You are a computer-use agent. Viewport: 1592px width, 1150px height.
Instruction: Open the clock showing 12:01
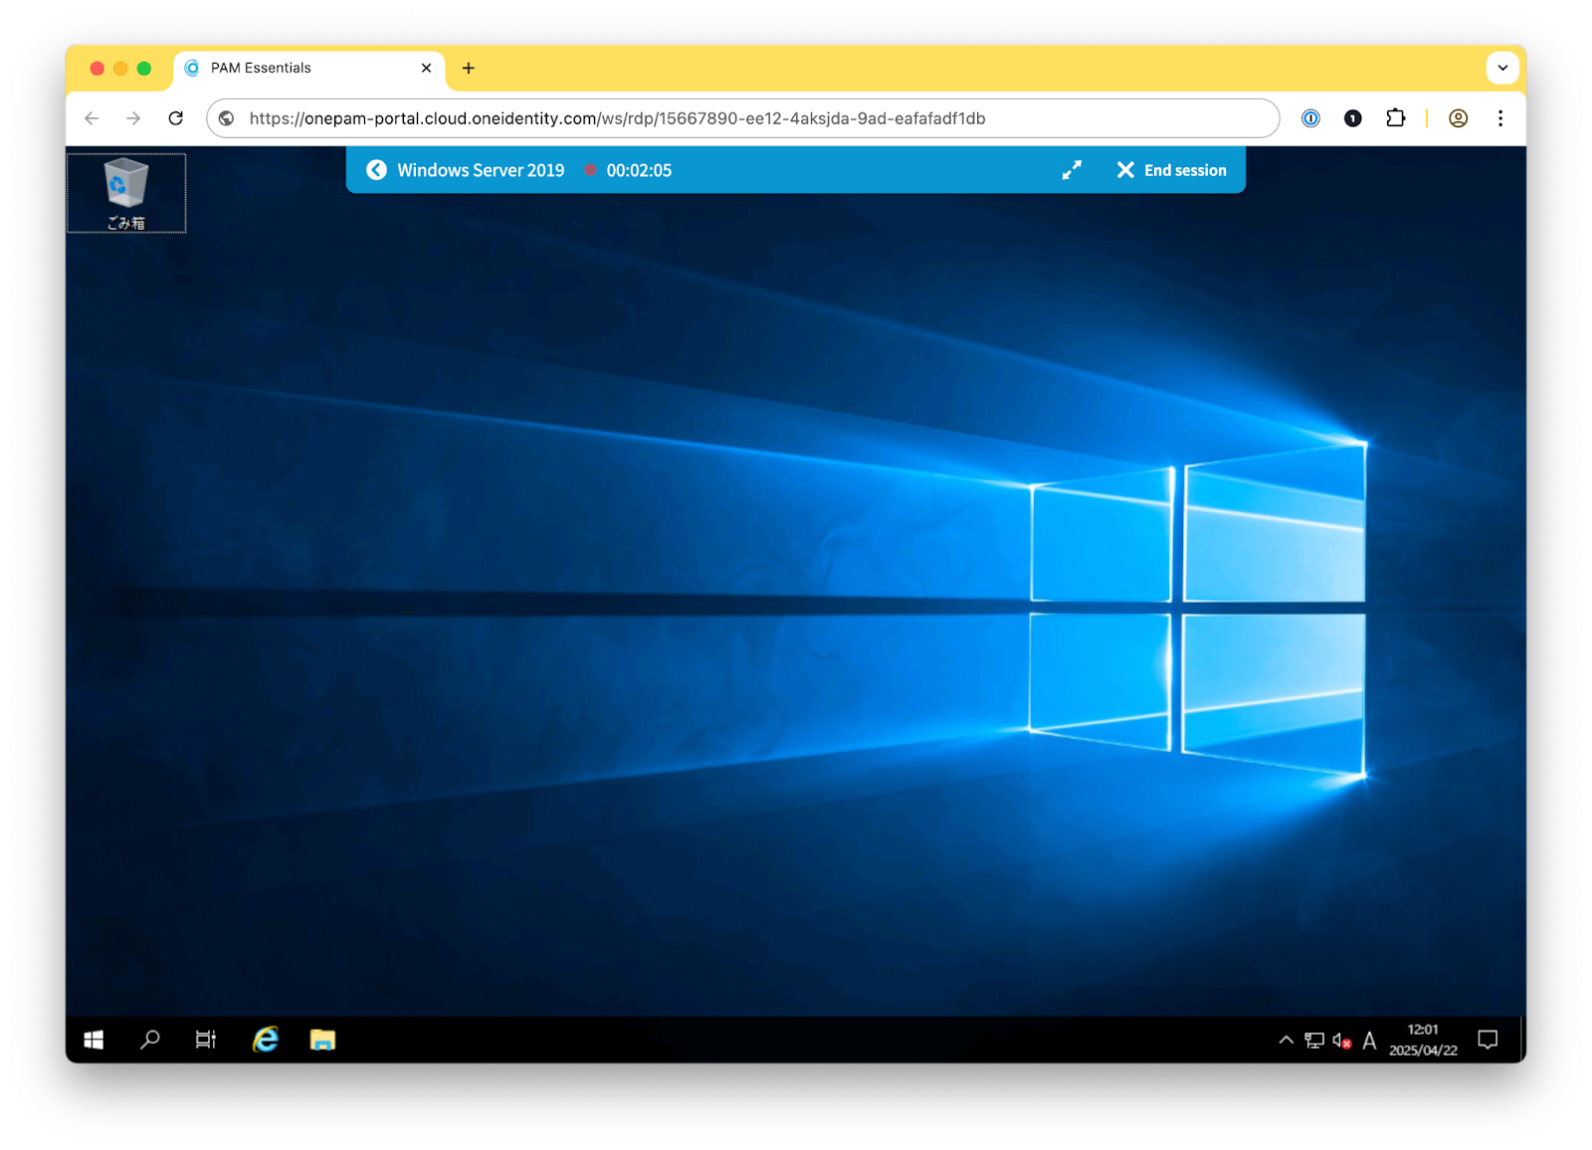[1423, 1040]
